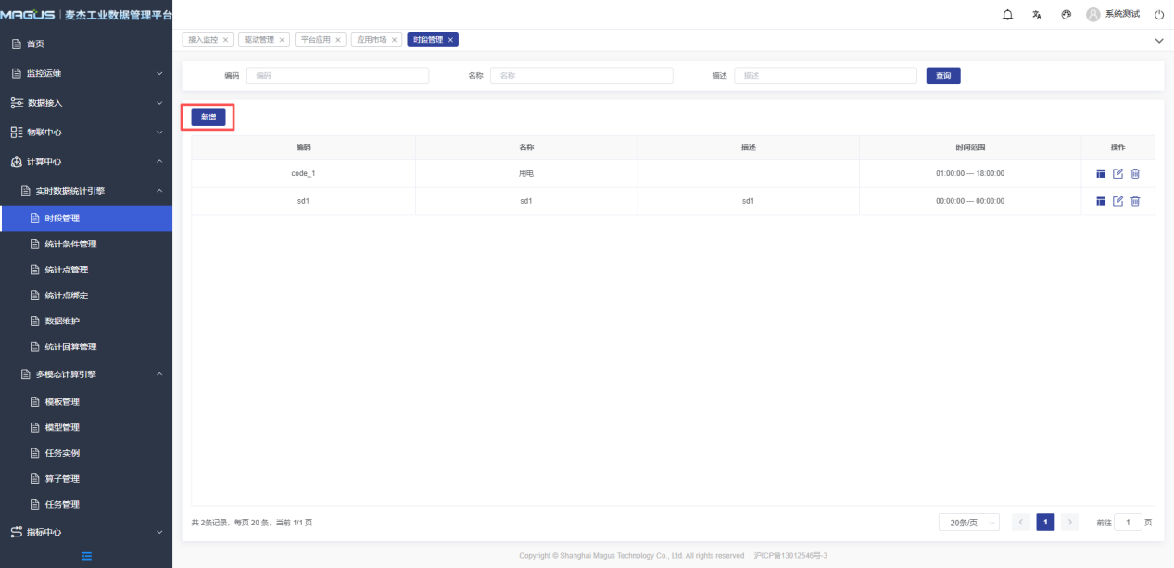Click the 编码 input field

tap(337, 76)
